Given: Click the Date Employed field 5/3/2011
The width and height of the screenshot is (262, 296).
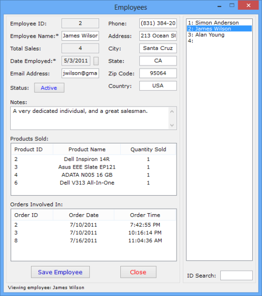Looking at the screenshot, I should 76,61.
